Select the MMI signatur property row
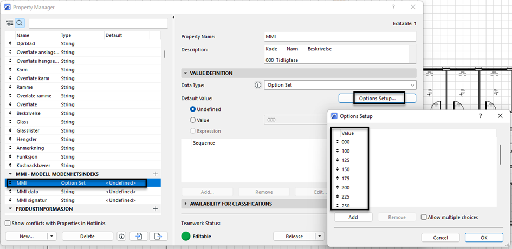The image size is (512, 249). [x=83, y=200]
